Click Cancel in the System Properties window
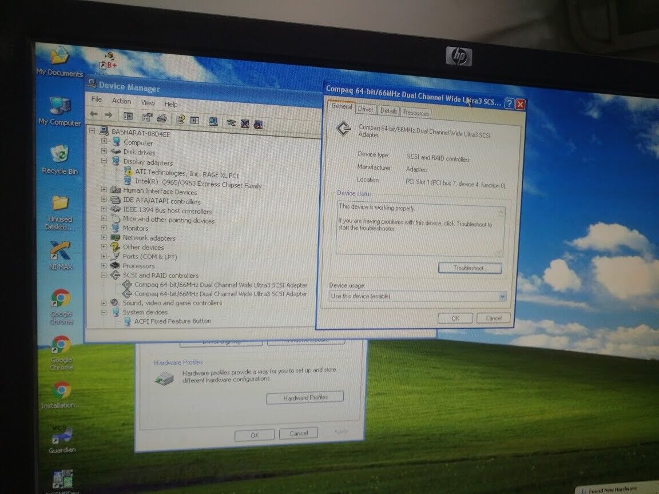The height and width of the screenshot is (494, 659). [x=299, y=433]
